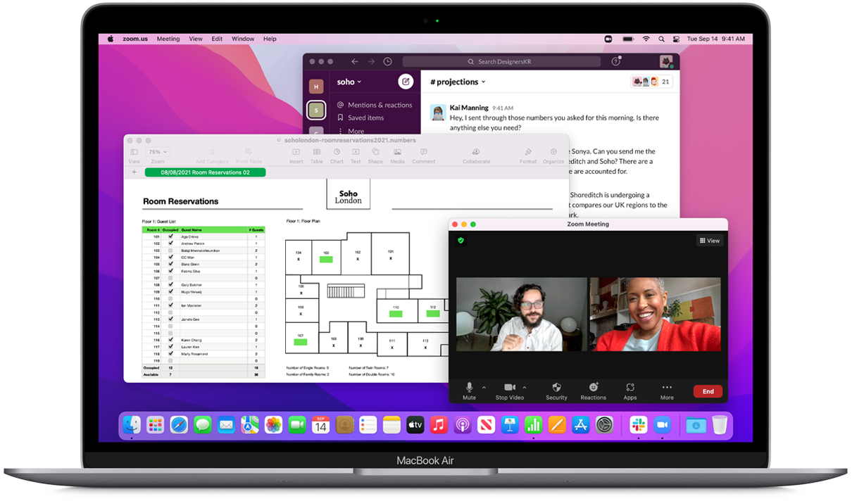Open the Meeting menu in the menu bar
852x501 pixels.
click(168, 39)
